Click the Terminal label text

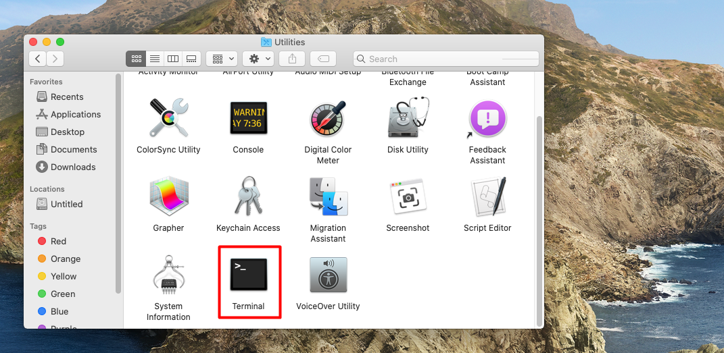248,306
